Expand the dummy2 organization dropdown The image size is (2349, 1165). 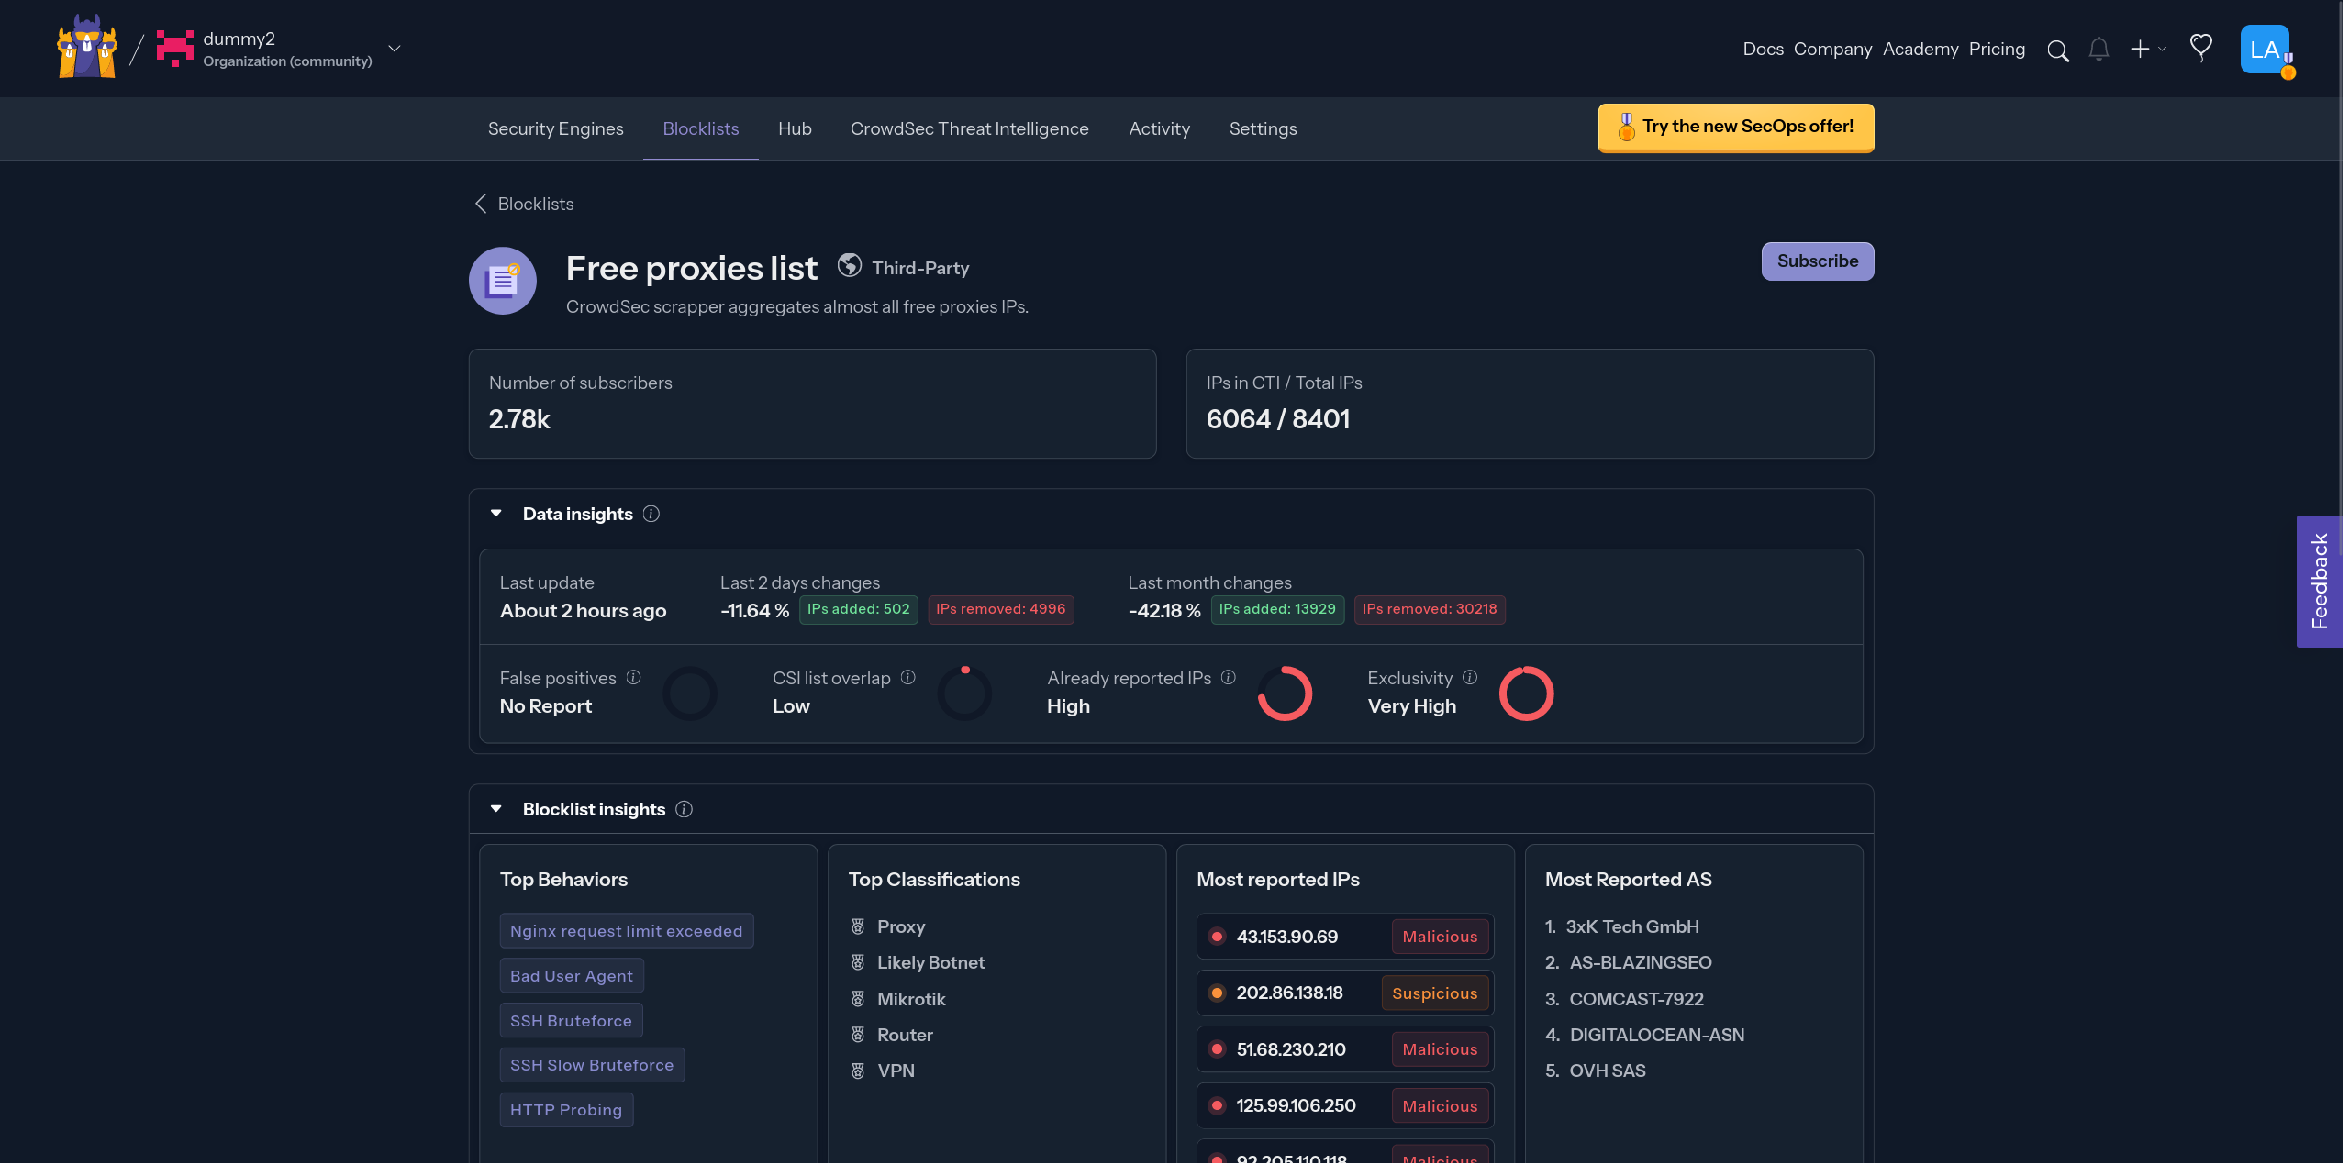point(395,48)
